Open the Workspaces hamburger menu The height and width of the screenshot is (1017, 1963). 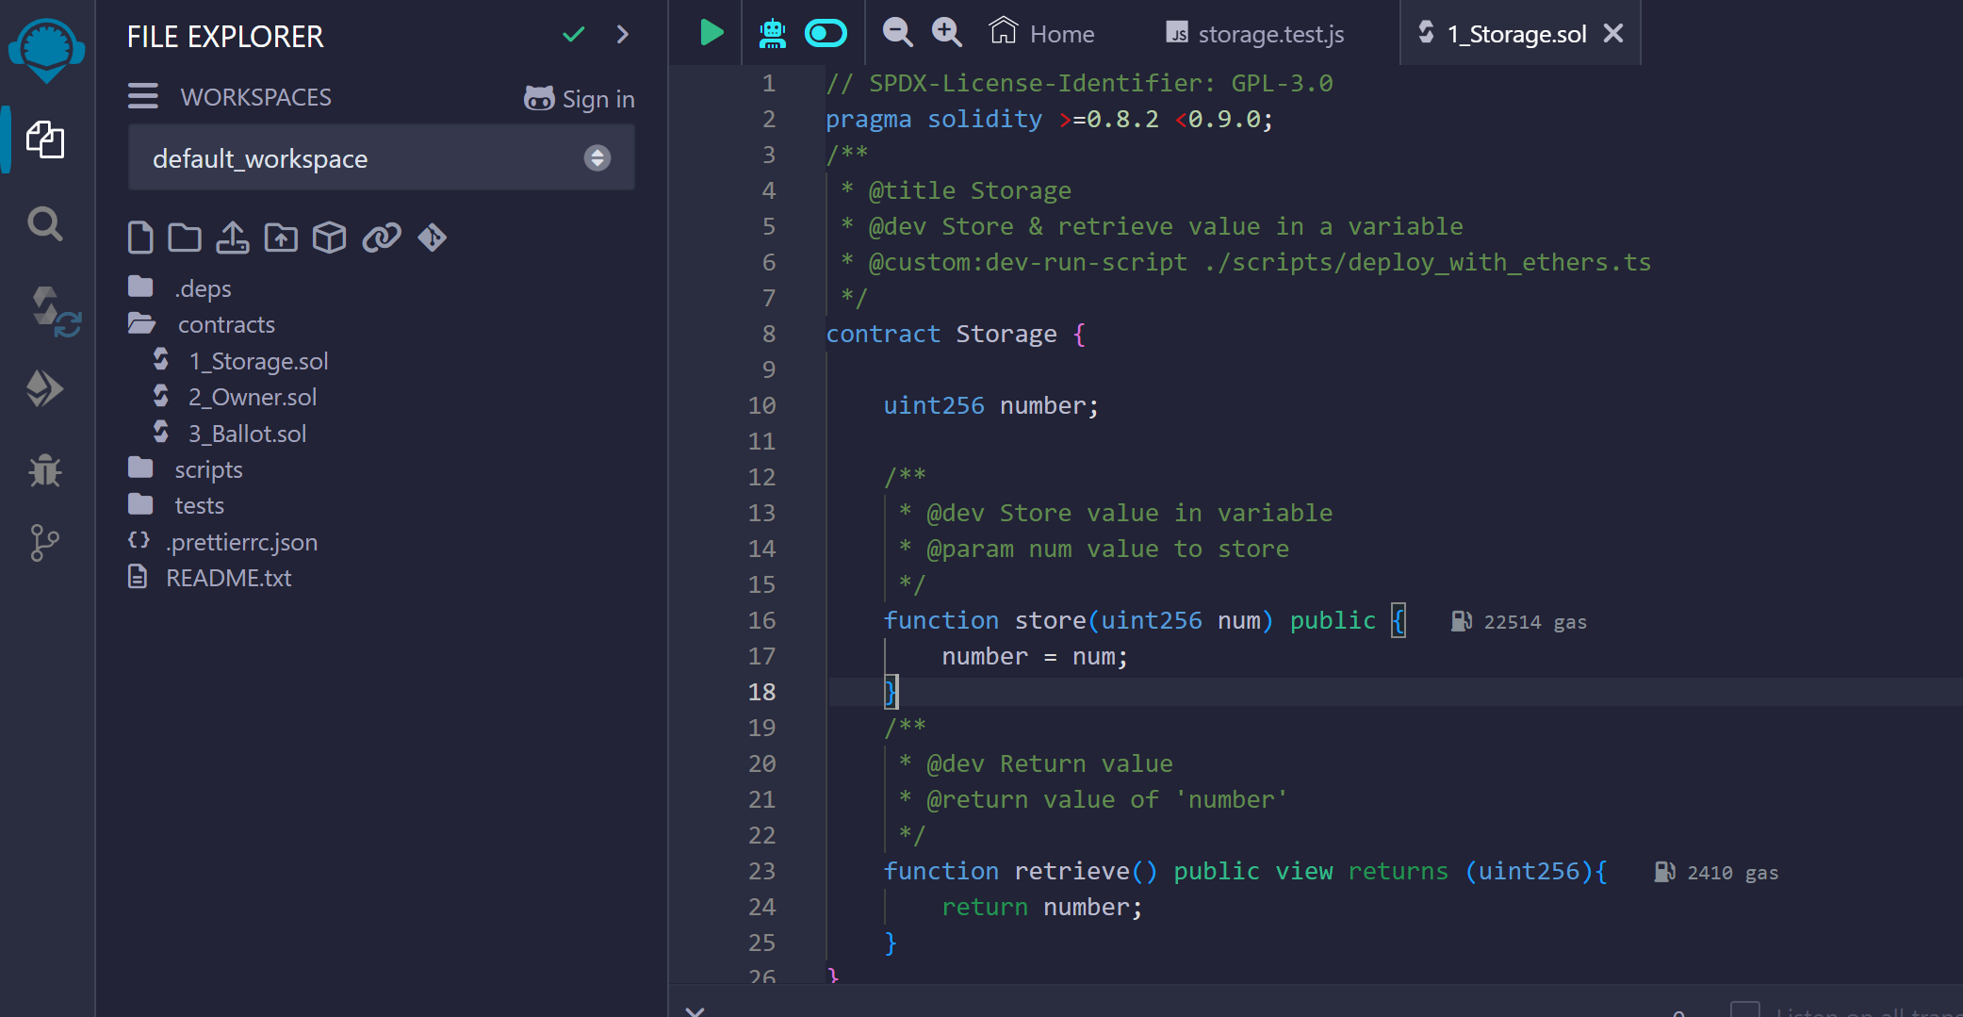[x=143, y=96]
